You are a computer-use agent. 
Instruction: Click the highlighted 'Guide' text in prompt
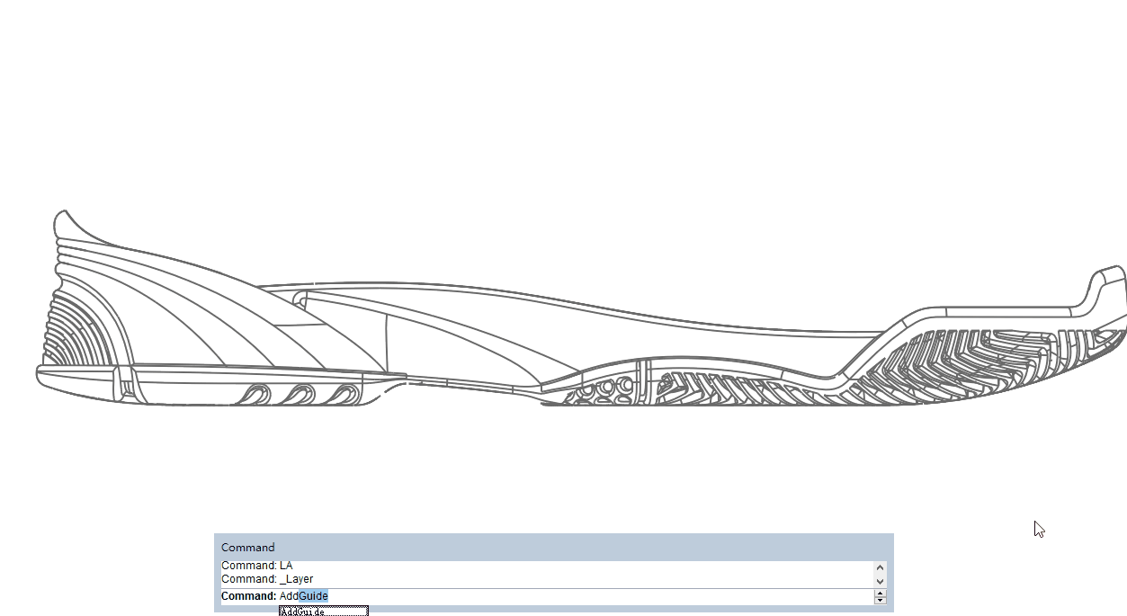point(314,596)
